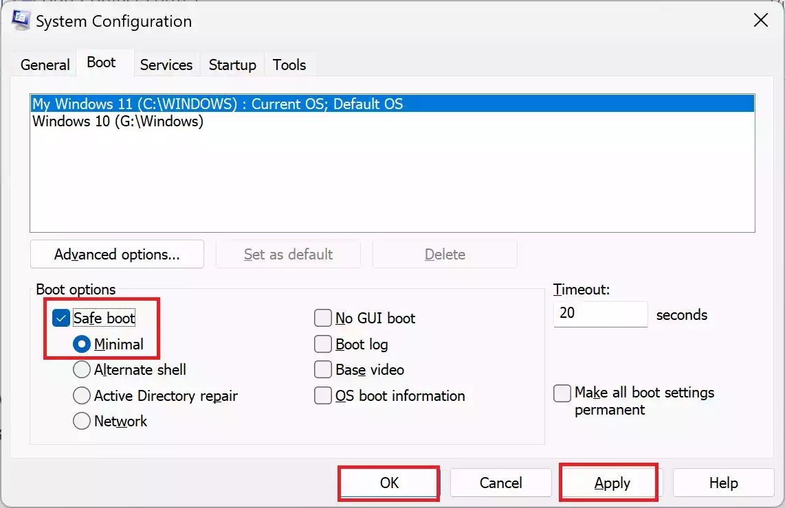Select the Network safe boot option
This screenshot has height=508, width=785.
tap(81, 421)
